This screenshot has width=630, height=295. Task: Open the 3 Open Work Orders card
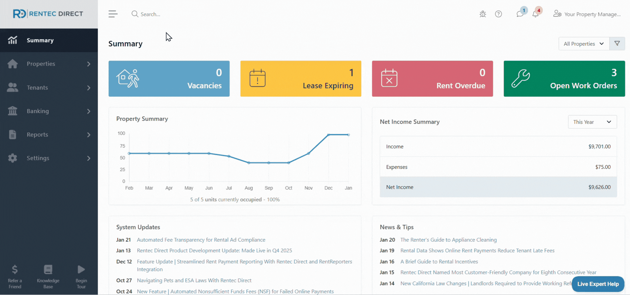(564, 78)
